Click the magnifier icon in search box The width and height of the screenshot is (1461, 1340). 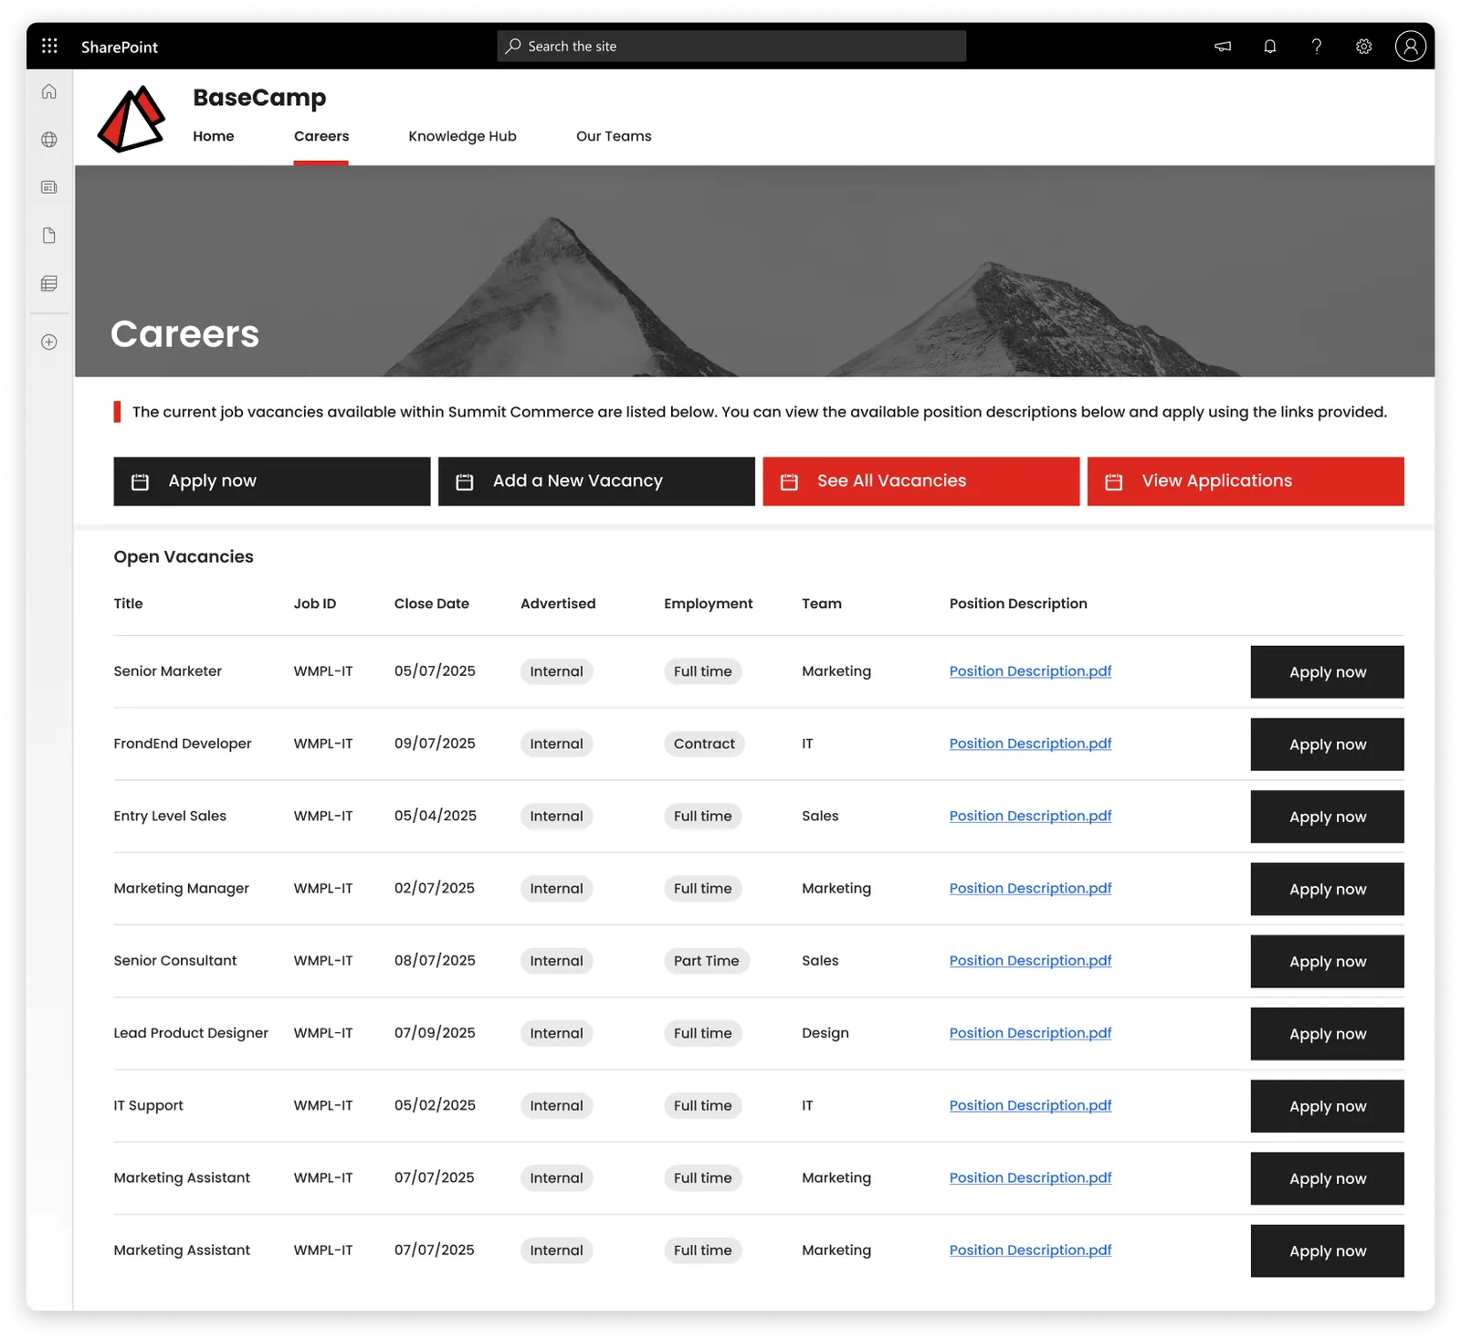click(513, 46)
